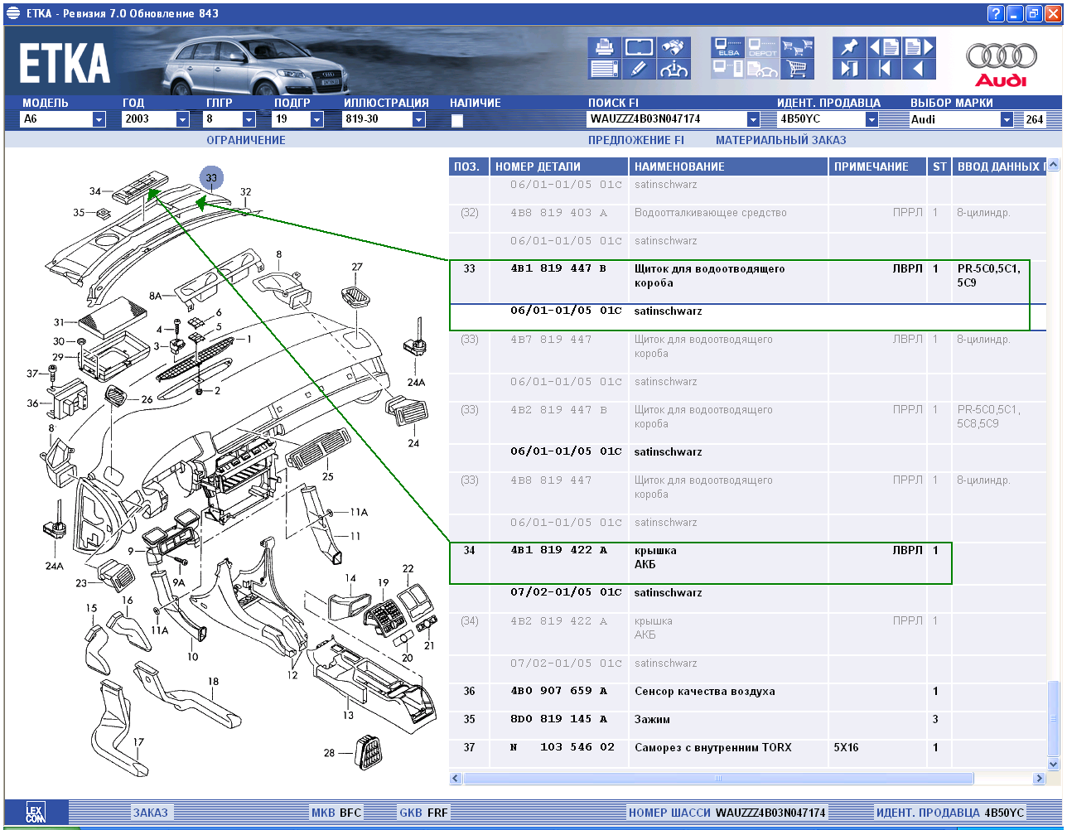Screen dimensions: 1067x830
Task: Click callout 17 in the illustration
Action: click(x=139, y=742)
